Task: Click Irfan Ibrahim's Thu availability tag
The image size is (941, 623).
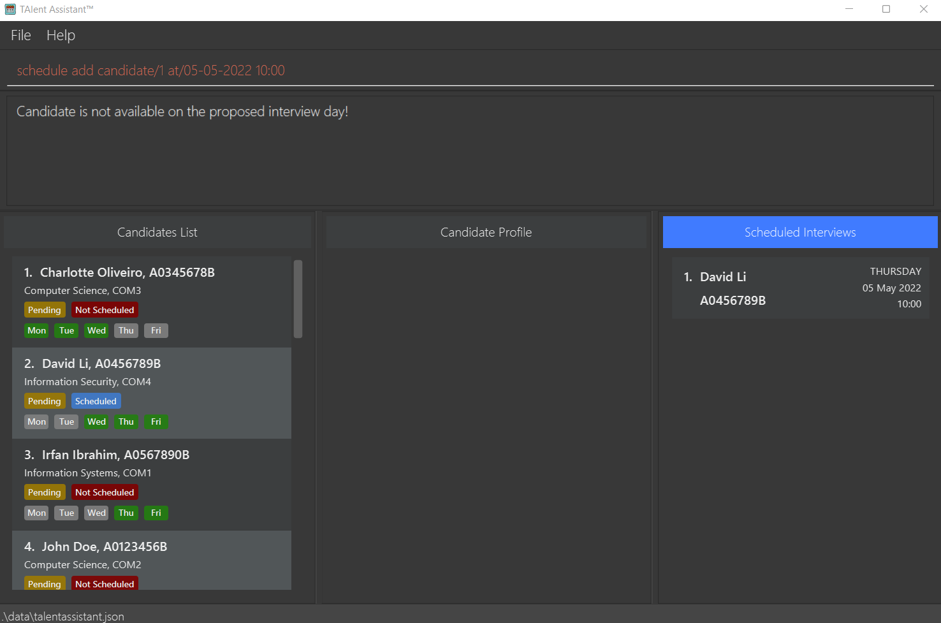Action: 126,513
